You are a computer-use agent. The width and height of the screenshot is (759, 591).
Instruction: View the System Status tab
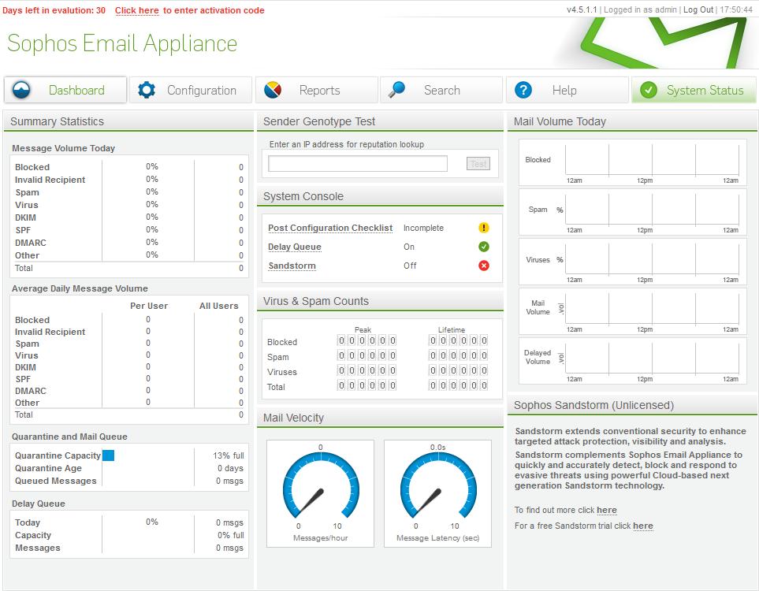click(694, 90)
